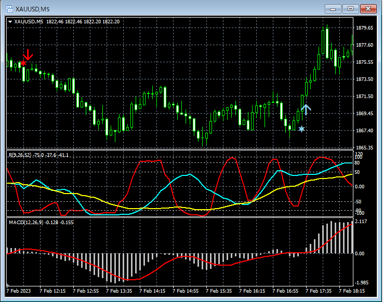Close the XAUUSD,M5 chart window
Image resolution: width=383 pixels, height=302 pixels.
coord(368,8)
